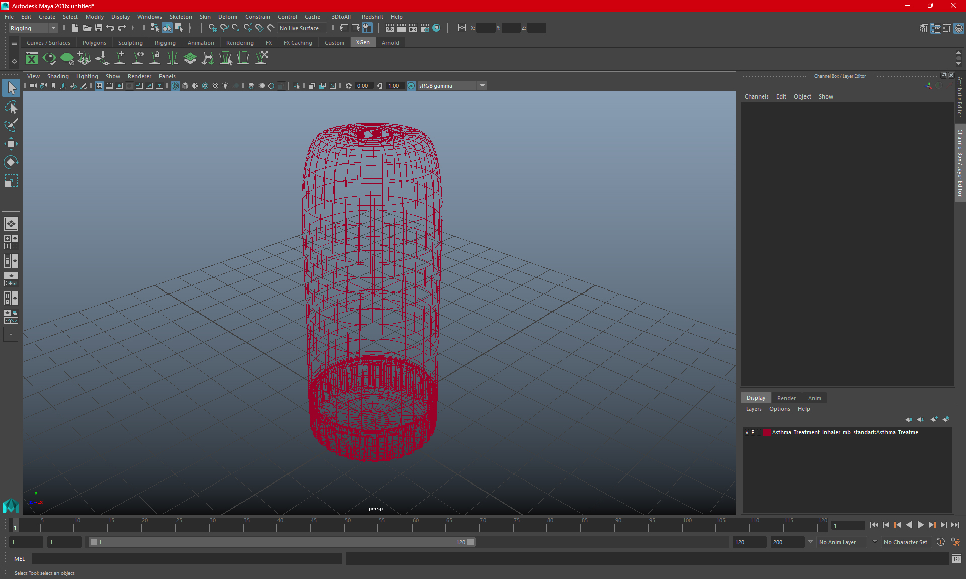Click the XGen tab
The height and width of the screenshot is (579, 966).
[x=362, y=43]
